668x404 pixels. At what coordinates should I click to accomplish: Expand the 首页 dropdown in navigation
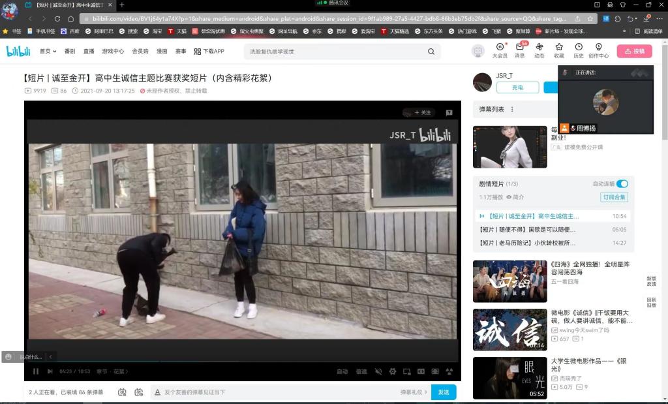(47, 51)
